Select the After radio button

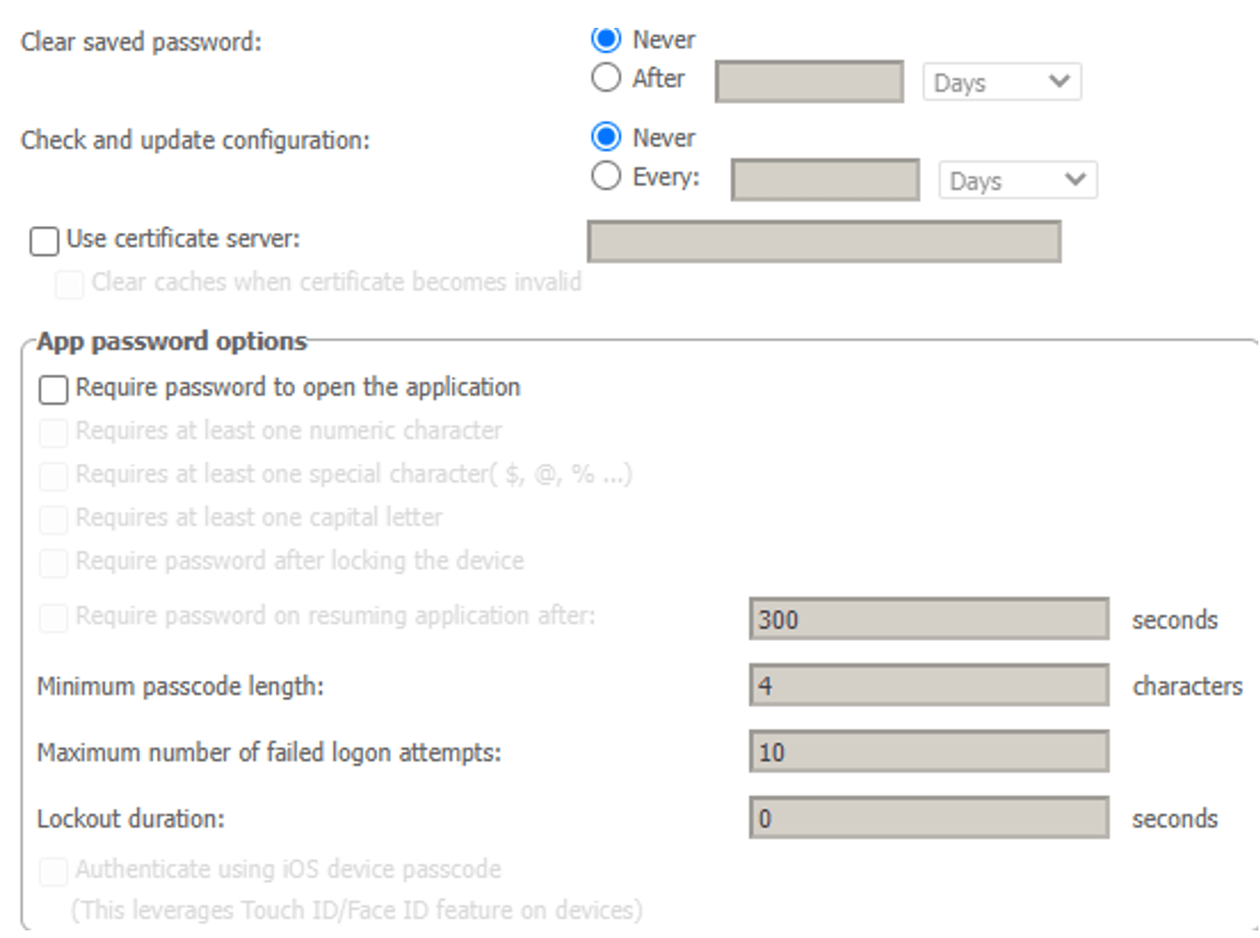pos(606,78)
